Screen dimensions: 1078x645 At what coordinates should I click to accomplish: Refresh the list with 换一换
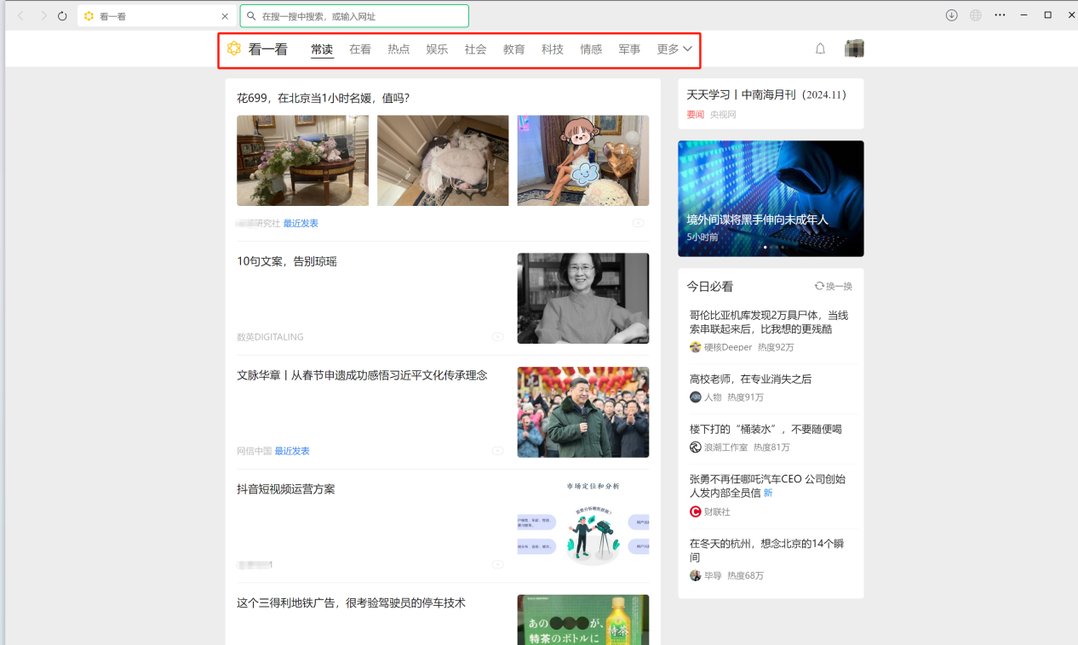[834, 287]
